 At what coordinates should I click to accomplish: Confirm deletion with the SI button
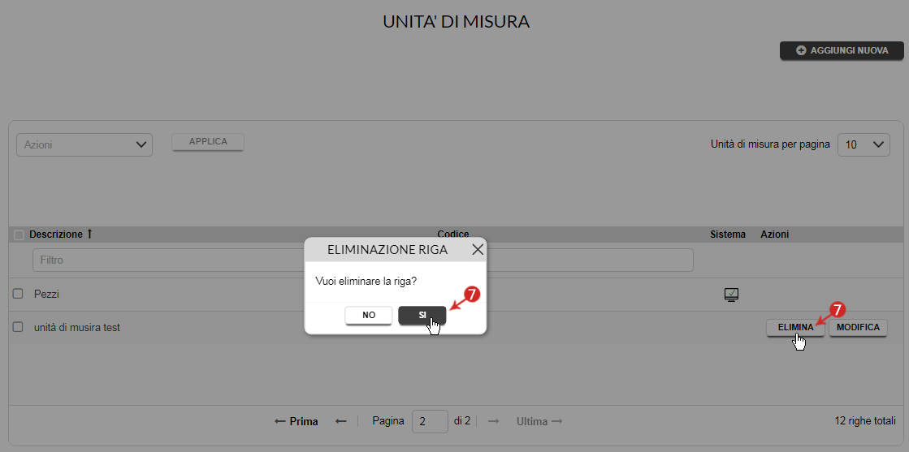click(422, 315)
